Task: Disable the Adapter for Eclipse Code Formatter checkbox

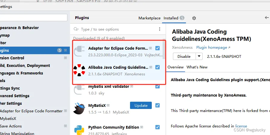Action: tap(158, 48)
